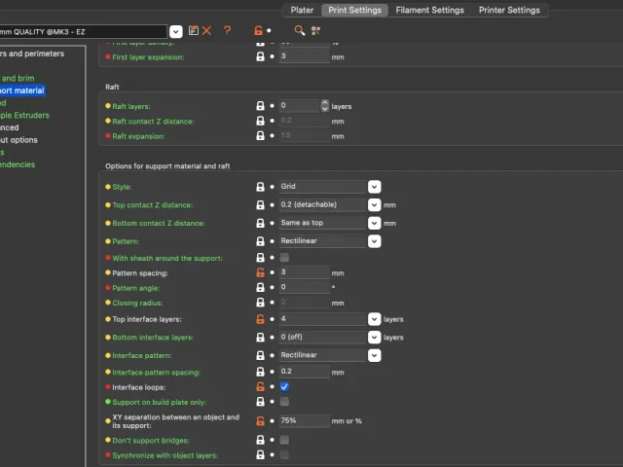Click the First layer expansion field

(x=305, y=56)
